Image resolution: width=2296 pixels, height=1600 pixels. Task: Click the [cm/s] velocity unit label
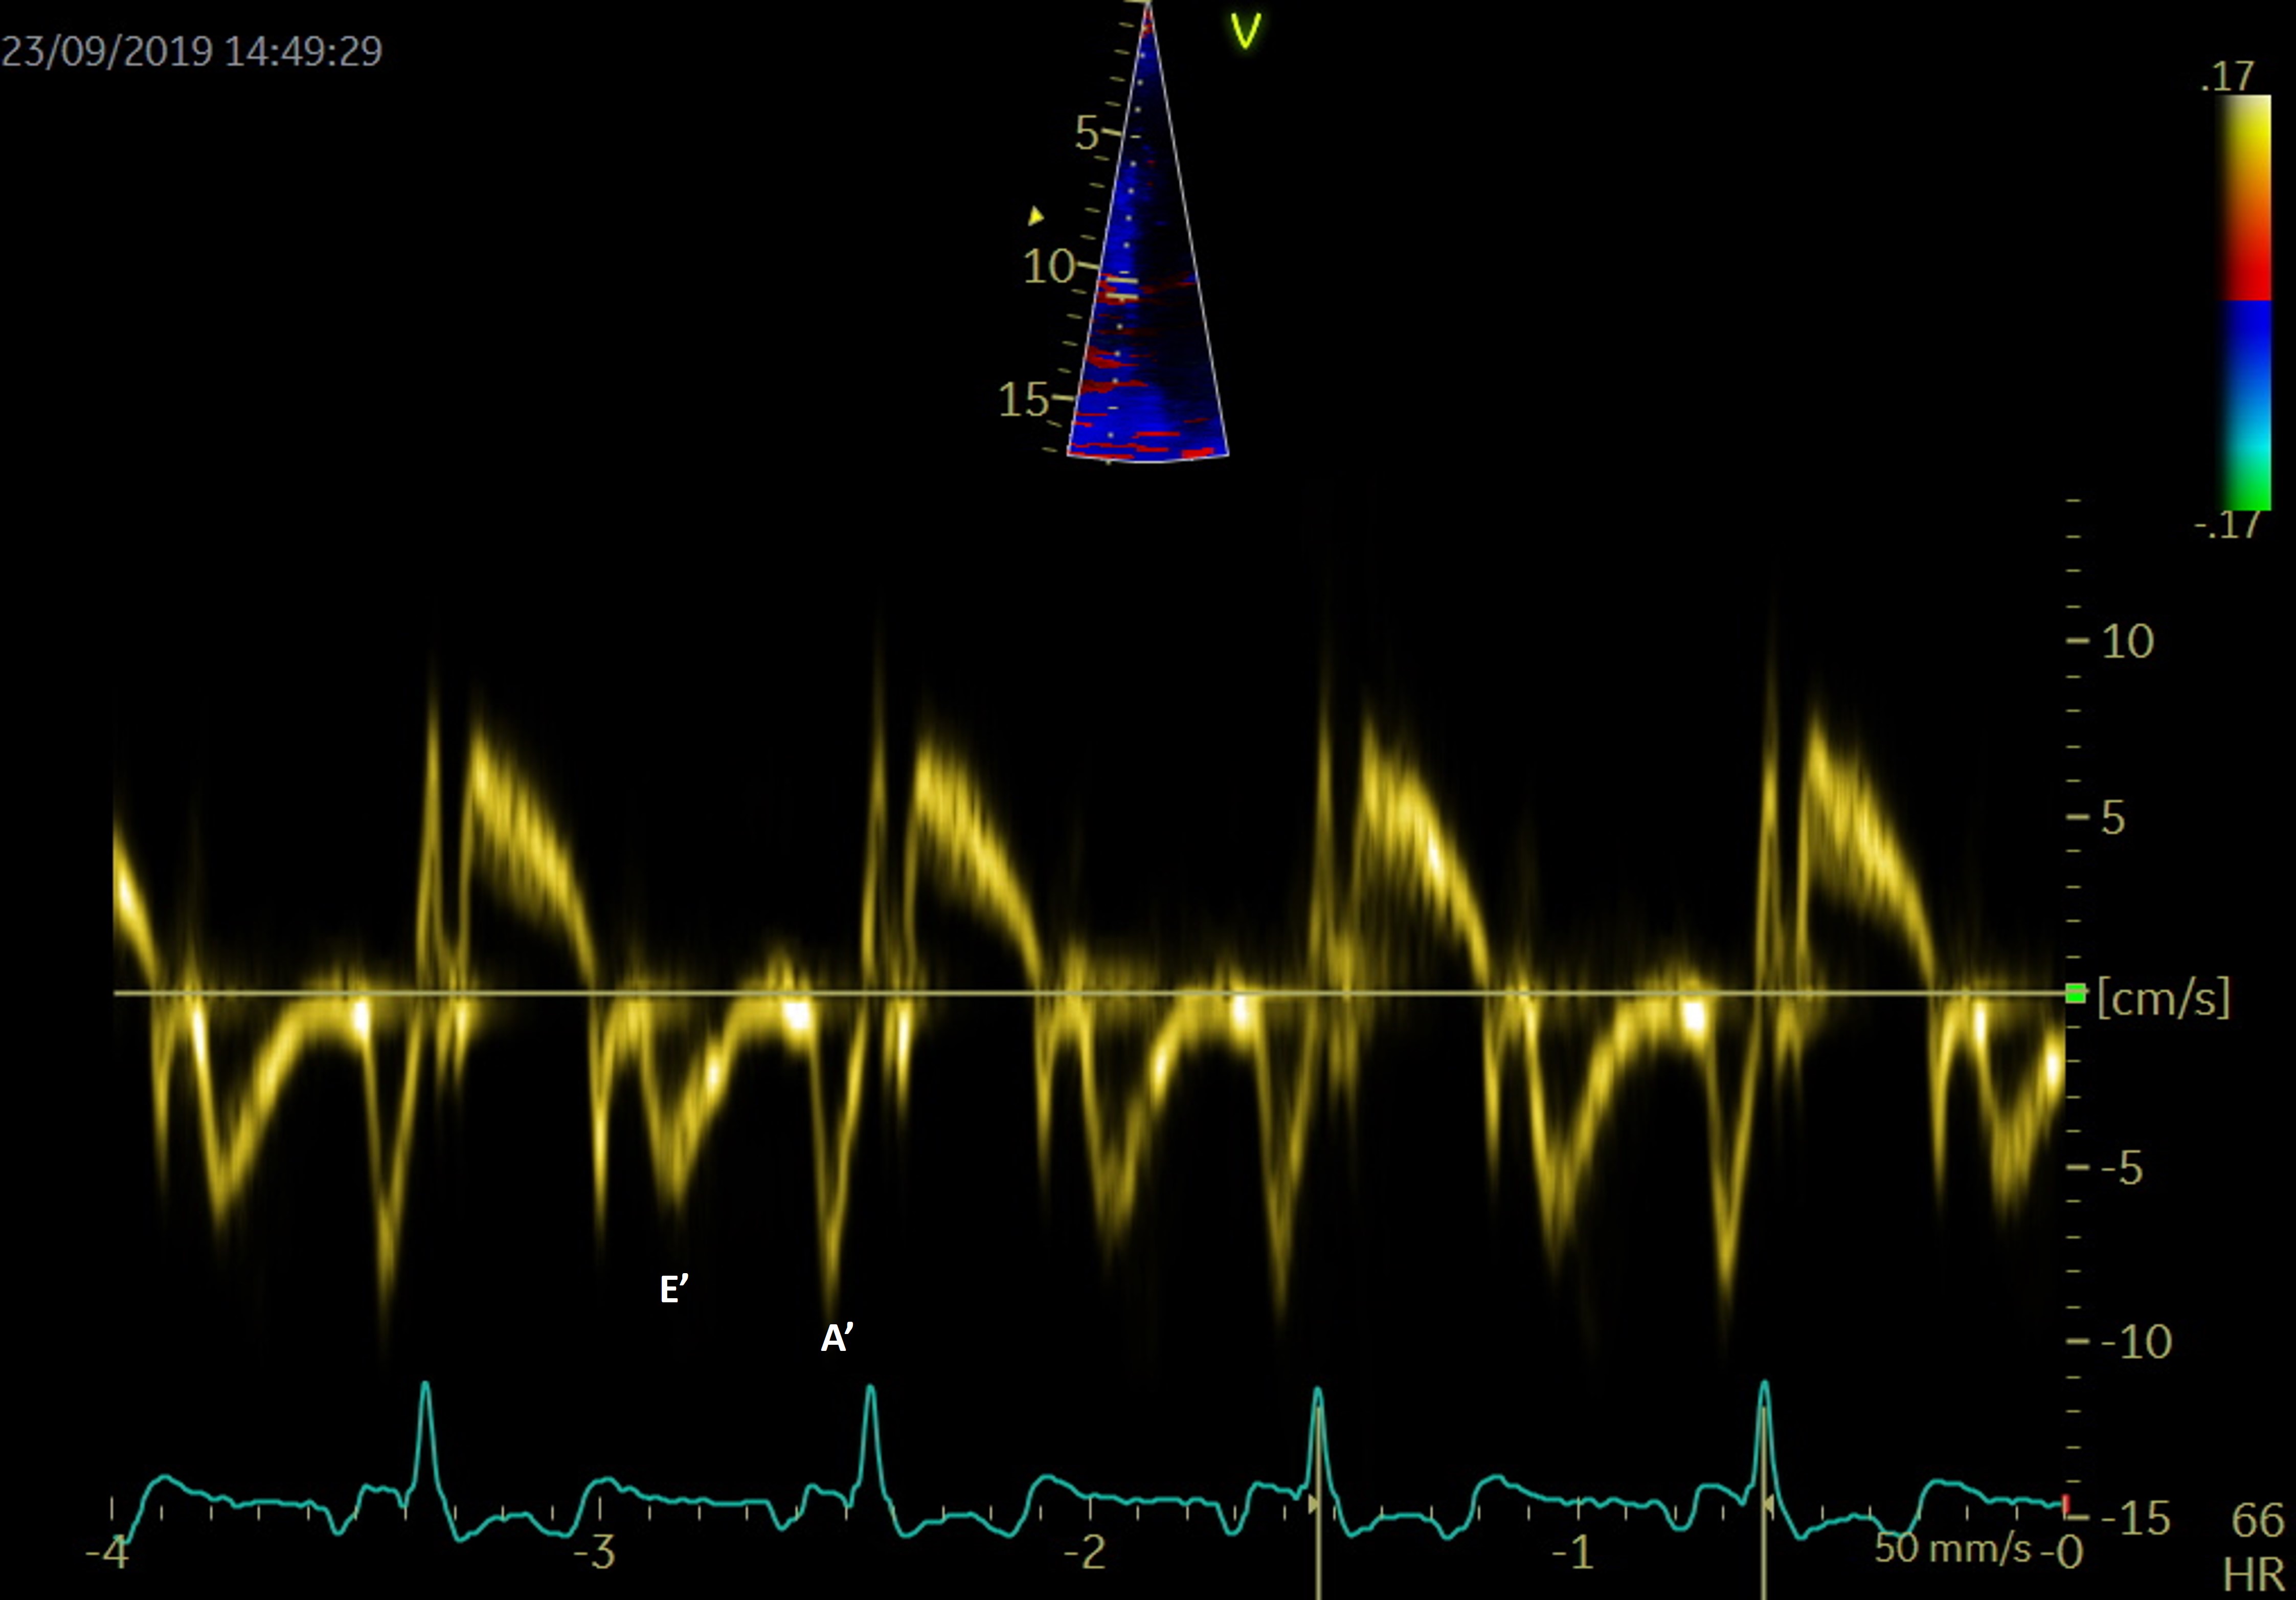pos(2163,997)
